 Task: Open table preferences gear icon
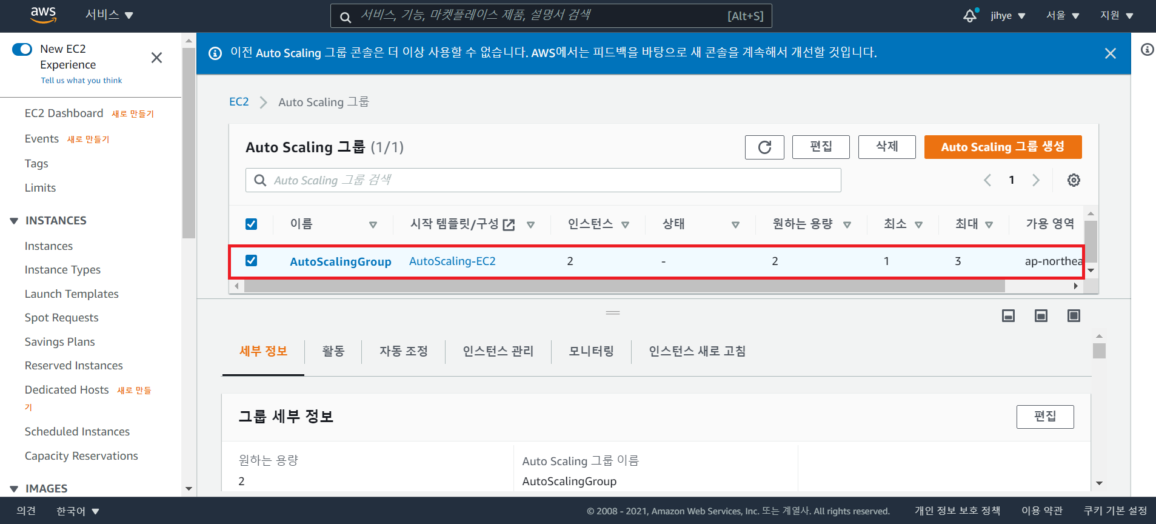point(1074,180)
